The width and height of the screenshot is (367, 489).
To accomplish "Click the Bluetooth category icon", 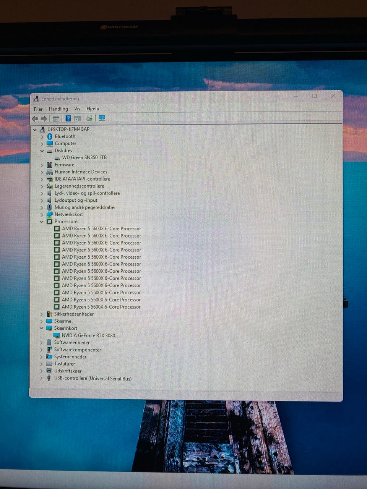I will point(50,136).
